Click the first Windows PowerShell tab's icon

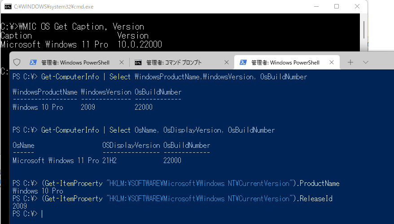click(33, 62)
